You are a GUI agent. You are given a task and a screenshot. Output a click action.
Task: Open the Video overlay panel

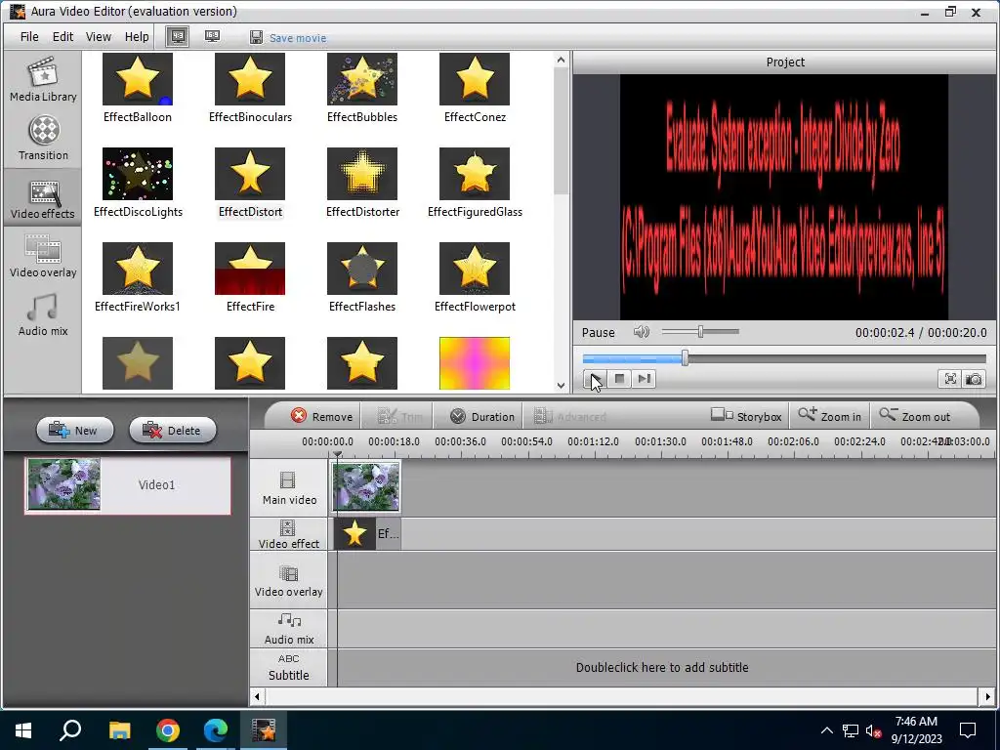tap(43, 257)
